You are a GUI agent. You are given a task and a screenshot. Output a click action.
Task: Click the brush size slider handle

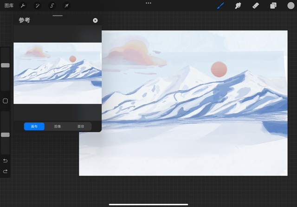(5, 65)
